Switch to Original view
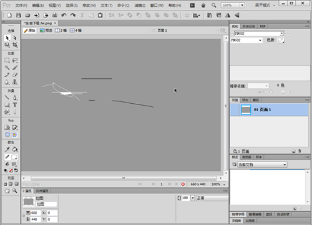The image size is (312, 225). (29, 30)
